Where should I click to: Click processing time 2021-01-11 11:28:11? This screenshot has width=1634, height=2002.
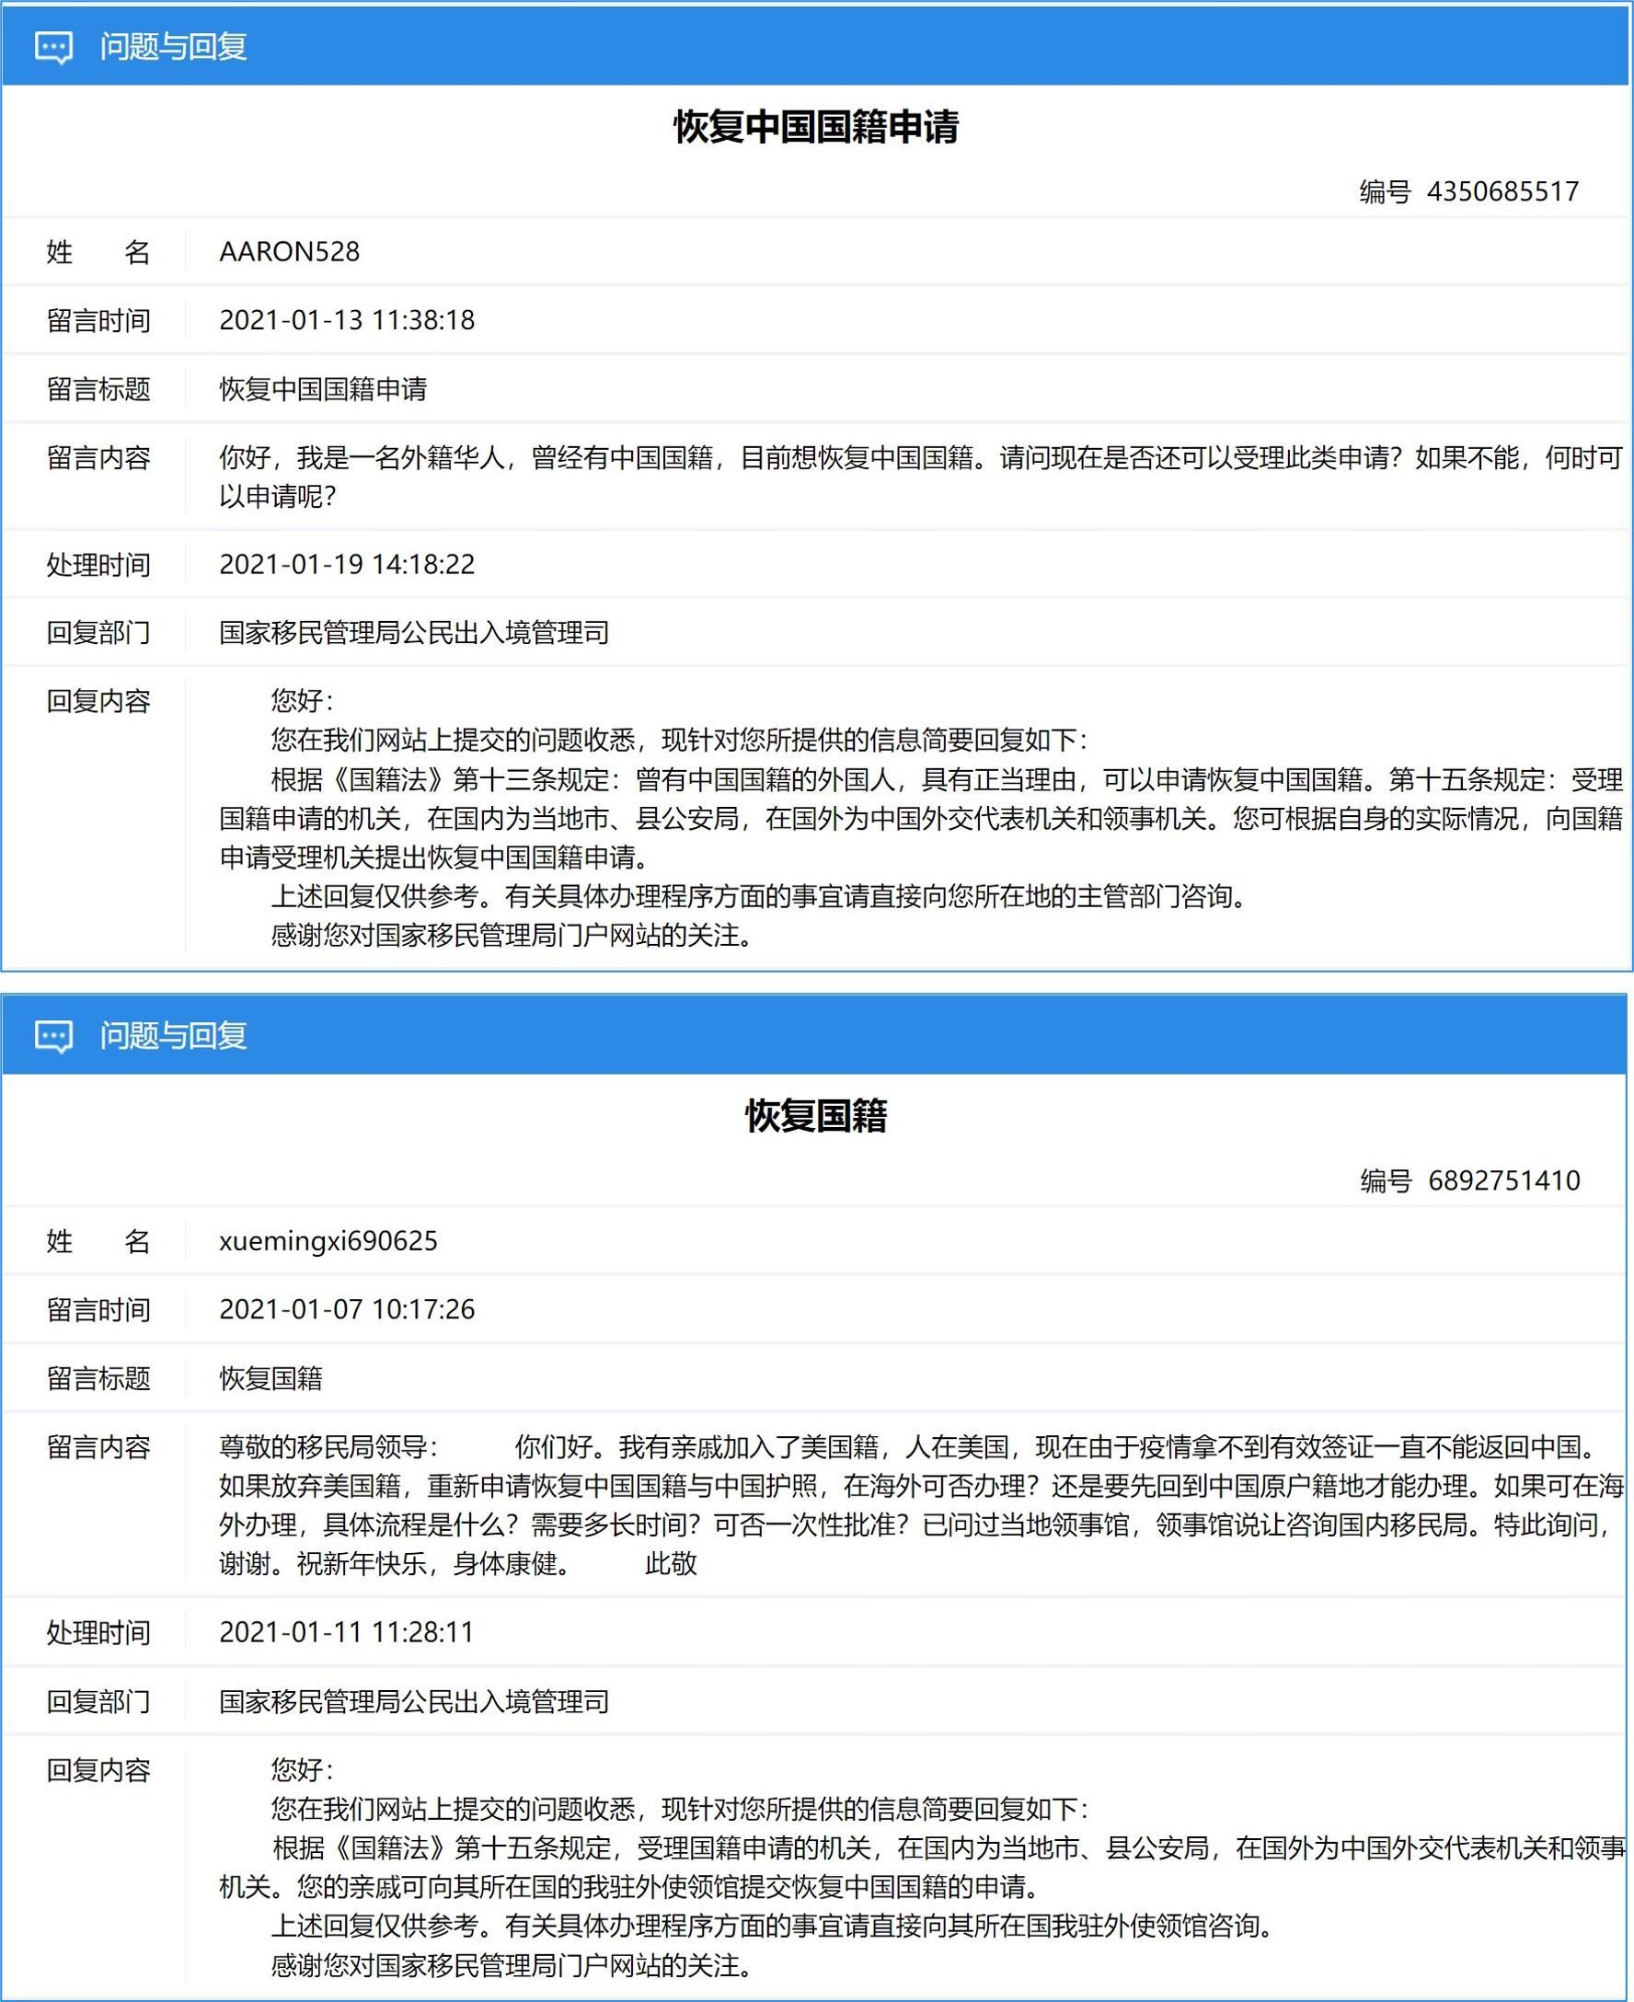point(346,1632)
